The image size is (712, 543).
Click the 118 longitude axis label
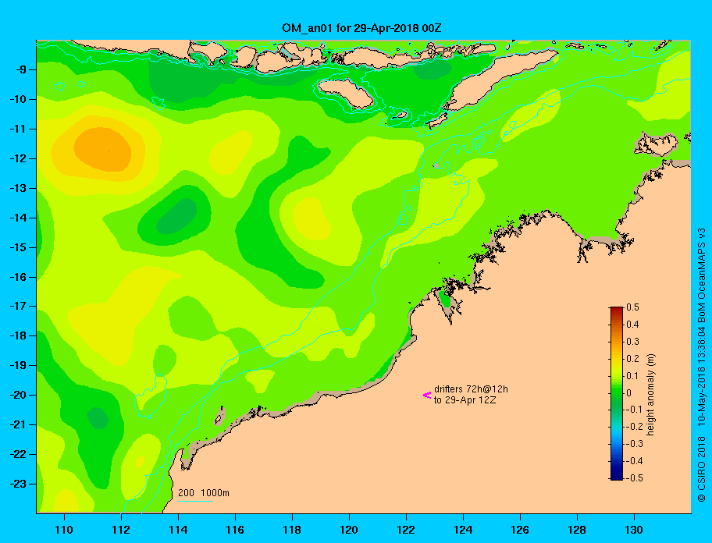pos(292,530)
